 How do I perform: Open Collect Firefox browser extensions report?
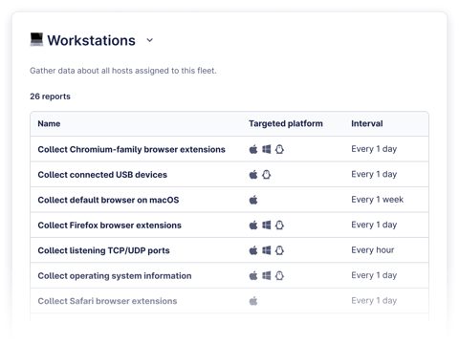pos(109,226)
